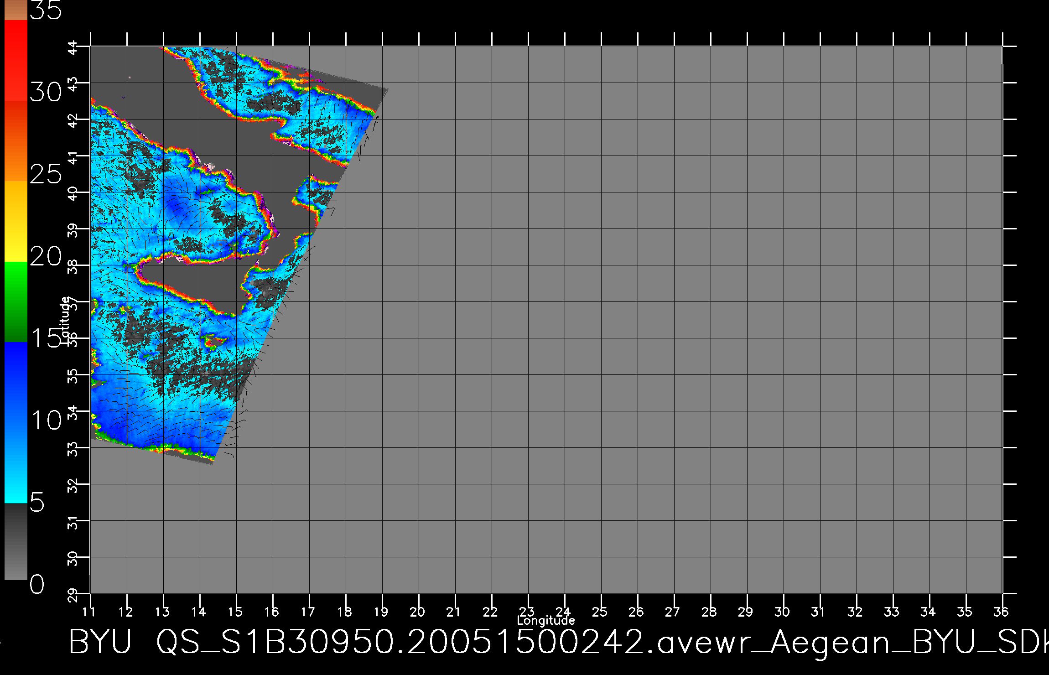Click latitude tick label 33
The width and height of the screenshot is (1049, 675).
[x=73, y=448]
